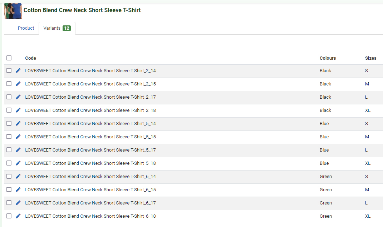Screen dimensions: 383x227
Task: Click pencil icon for T-Shirt_2_15 variant
Action: [18, 84]
